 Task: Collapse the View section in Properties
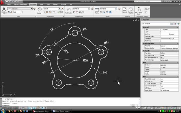[x=177, y=63]
